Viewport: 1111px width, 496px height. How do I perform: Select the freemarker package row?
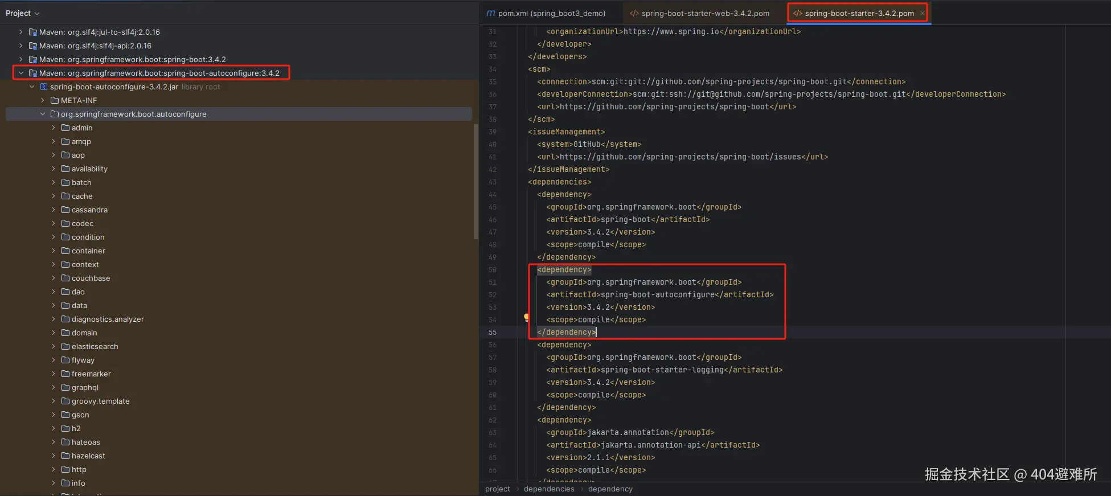(239, 374)
